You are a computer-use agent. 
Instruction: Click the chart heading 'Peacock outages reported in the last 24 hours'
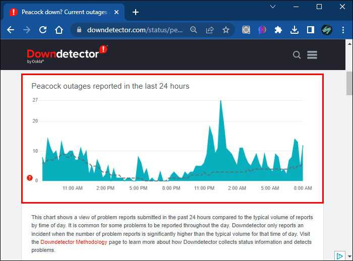(x=110, y=86)
